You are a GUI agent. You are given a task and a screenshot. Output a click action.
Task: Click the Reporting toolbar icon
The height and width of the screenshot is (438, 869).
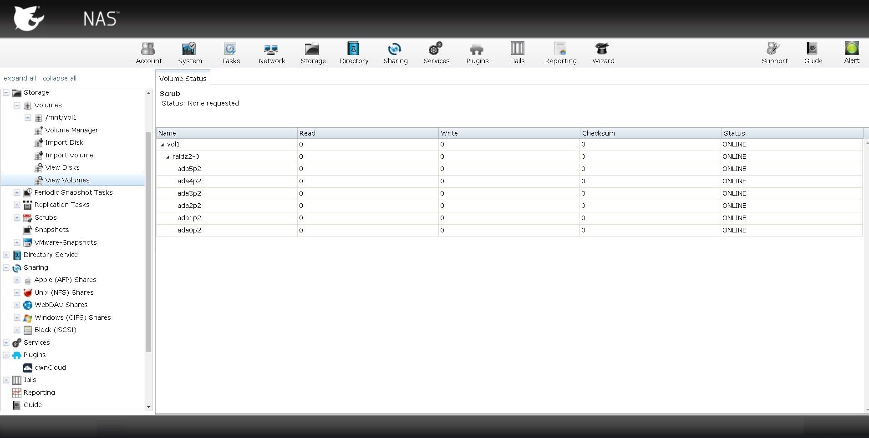pos(560,49)
